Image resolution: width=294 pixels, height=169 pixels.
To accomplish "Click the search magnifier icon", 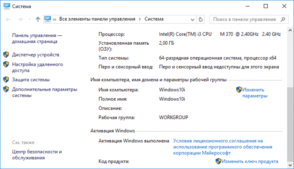I will coord(283,19).
